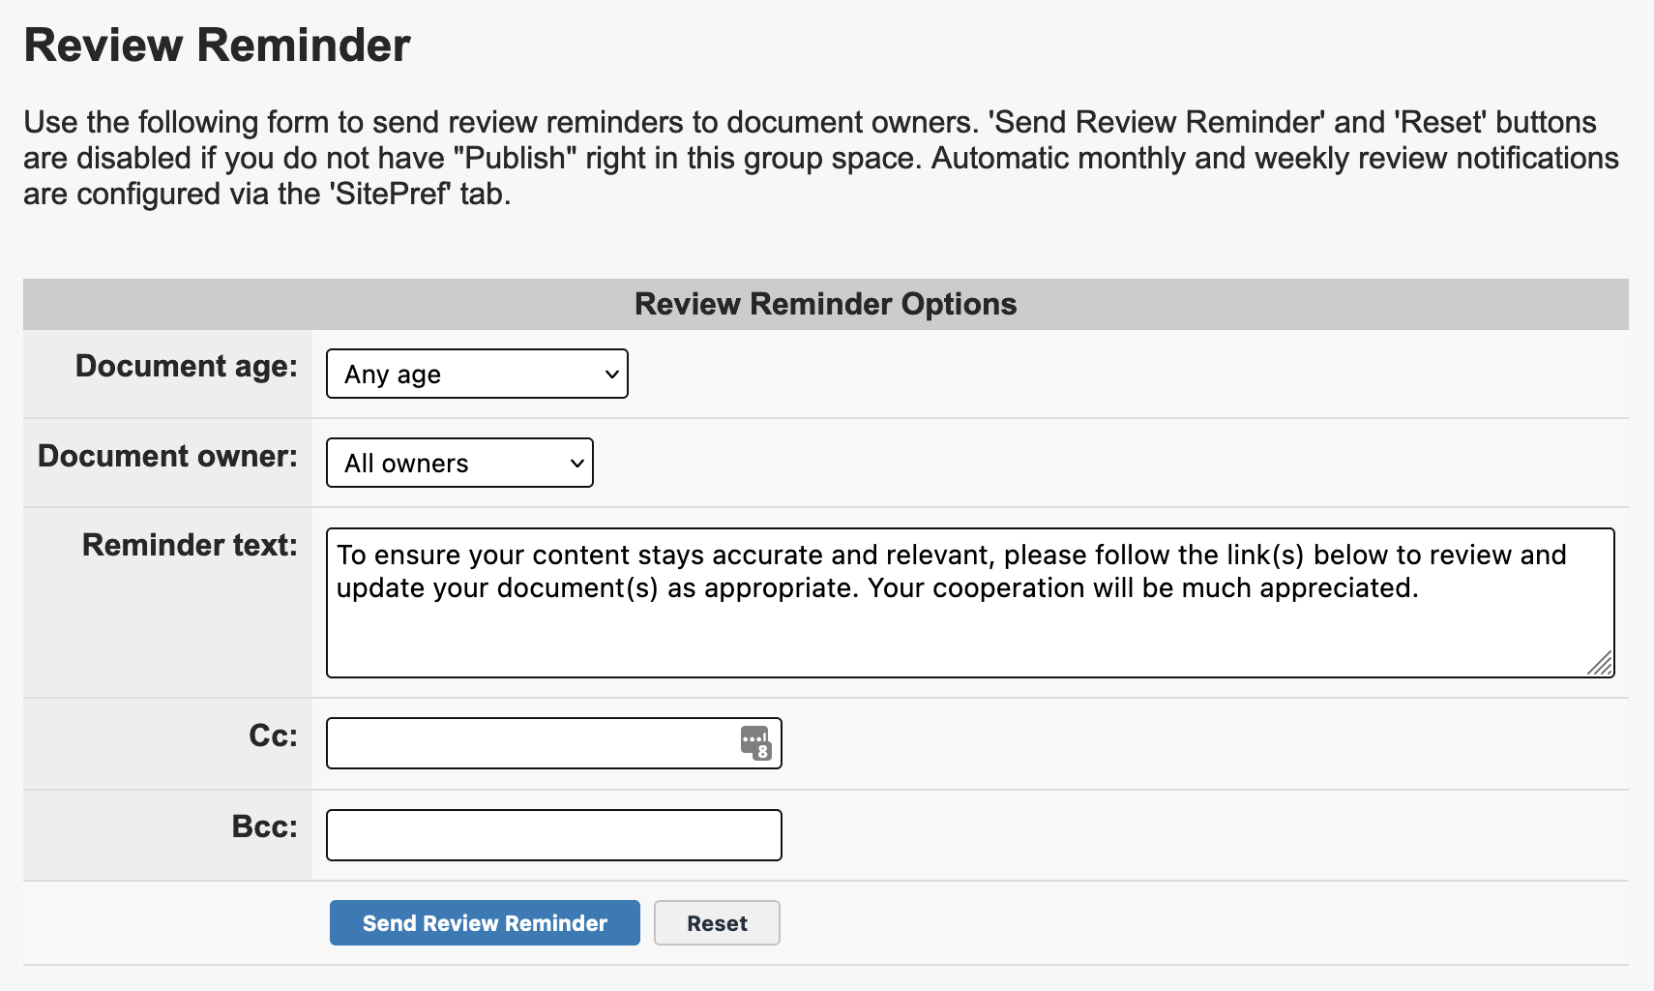This screenshot has width=1654, height=991.
Task: Click the Cc input field
Action: pyautogui.click(x=553, y=743)
